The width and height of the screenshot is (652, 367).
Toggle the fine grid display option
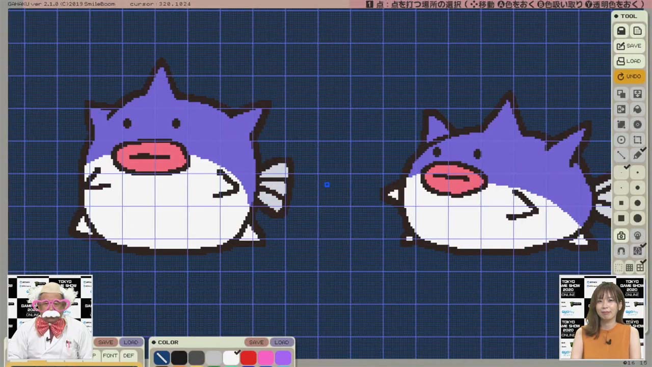pyautogui.click(x=630, y=268)
